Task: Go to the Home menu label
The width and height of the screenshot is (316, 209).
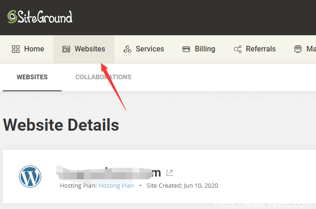Action: (x=34, y=49)
